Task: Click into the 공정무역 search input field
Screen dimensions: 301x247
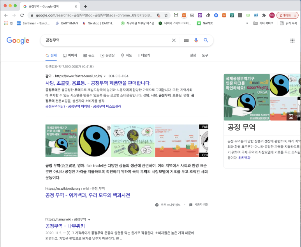Action: (107, 40)
